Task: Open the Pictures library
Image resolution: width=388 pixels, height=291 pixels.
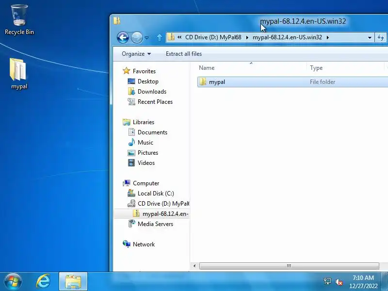Action: pos(148,153)
